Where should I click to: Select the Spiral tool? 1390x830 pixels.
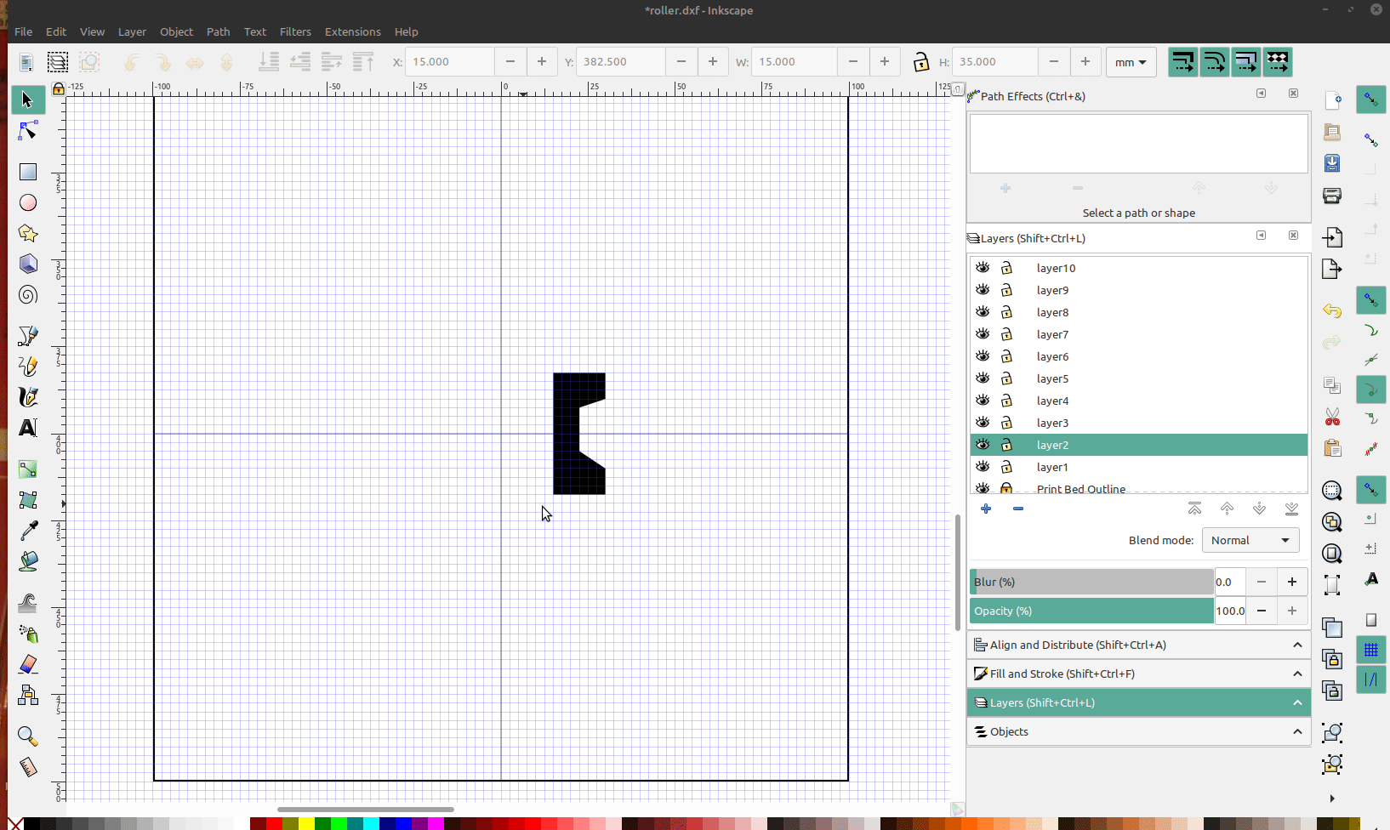click(x=27, y=295)
